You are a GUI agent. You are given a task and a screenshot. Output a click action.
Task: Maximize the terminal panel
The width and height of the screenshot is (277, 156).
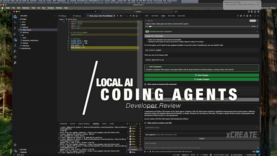(x=136, y=124)
